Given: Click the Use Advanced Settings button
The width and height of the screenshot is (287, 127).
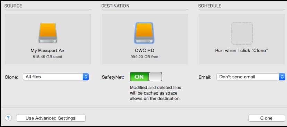Looking at the screenshot, I should point(51,118).
